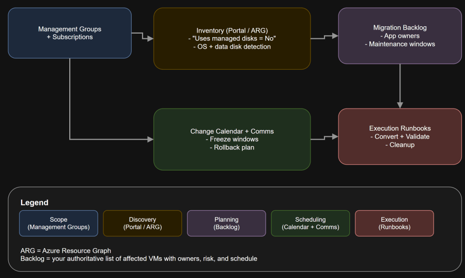The height and width of the screenshot is (278, 465).
Task: Select the Execution (Runbooks) legend swatch
Action: (x=394, y=223)
